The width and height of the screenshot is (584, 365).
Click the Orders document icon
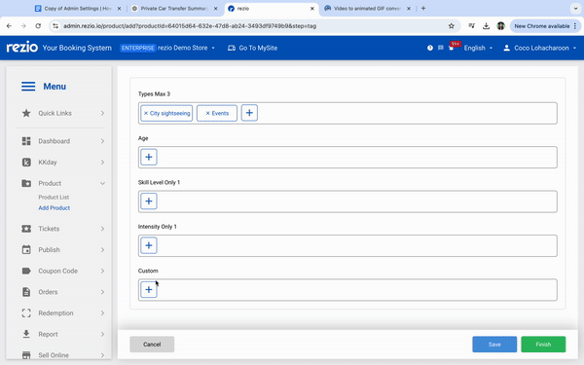pyautogui.click(x=26, y=292)
